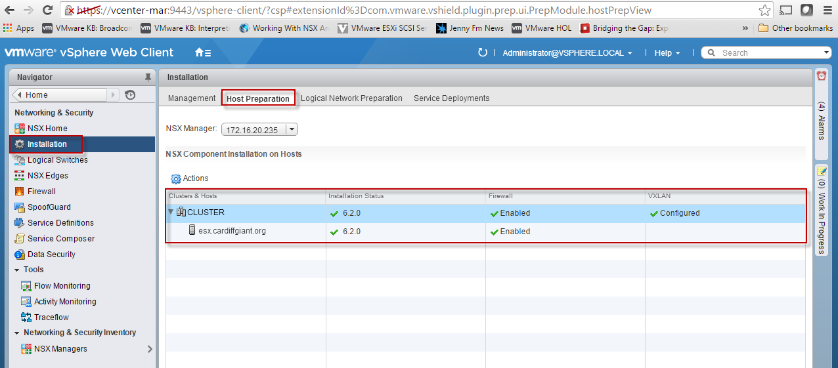Viewport: 838px width, 368px height.
Task: Open NSX Home in the navigator
Action: (x=47, y=129)
